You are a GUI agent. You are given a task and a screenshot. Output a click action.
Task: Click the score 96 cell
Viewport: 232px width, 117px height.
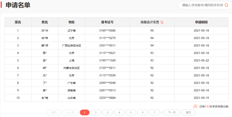(x=152, y=31)
